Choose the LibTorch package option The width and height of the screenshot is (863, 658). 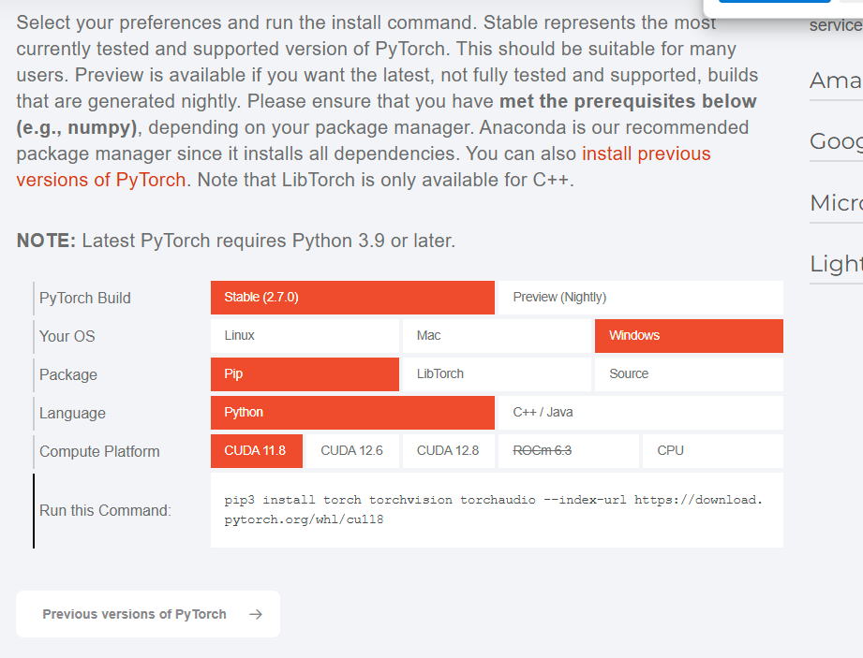click(x=497, y=374)
